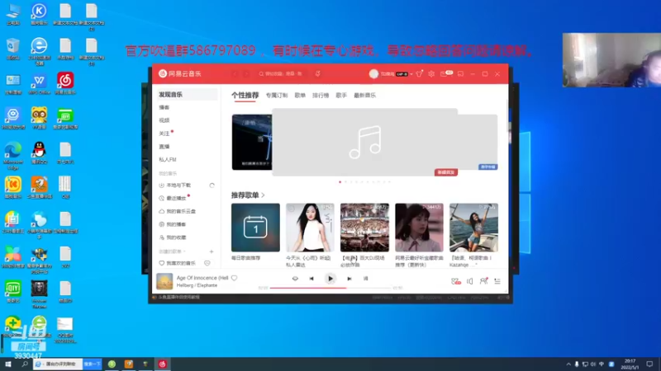Click the NetEase Cloud Music taskbar icon
Screen dimensions: 661x371
click(162, 364)
